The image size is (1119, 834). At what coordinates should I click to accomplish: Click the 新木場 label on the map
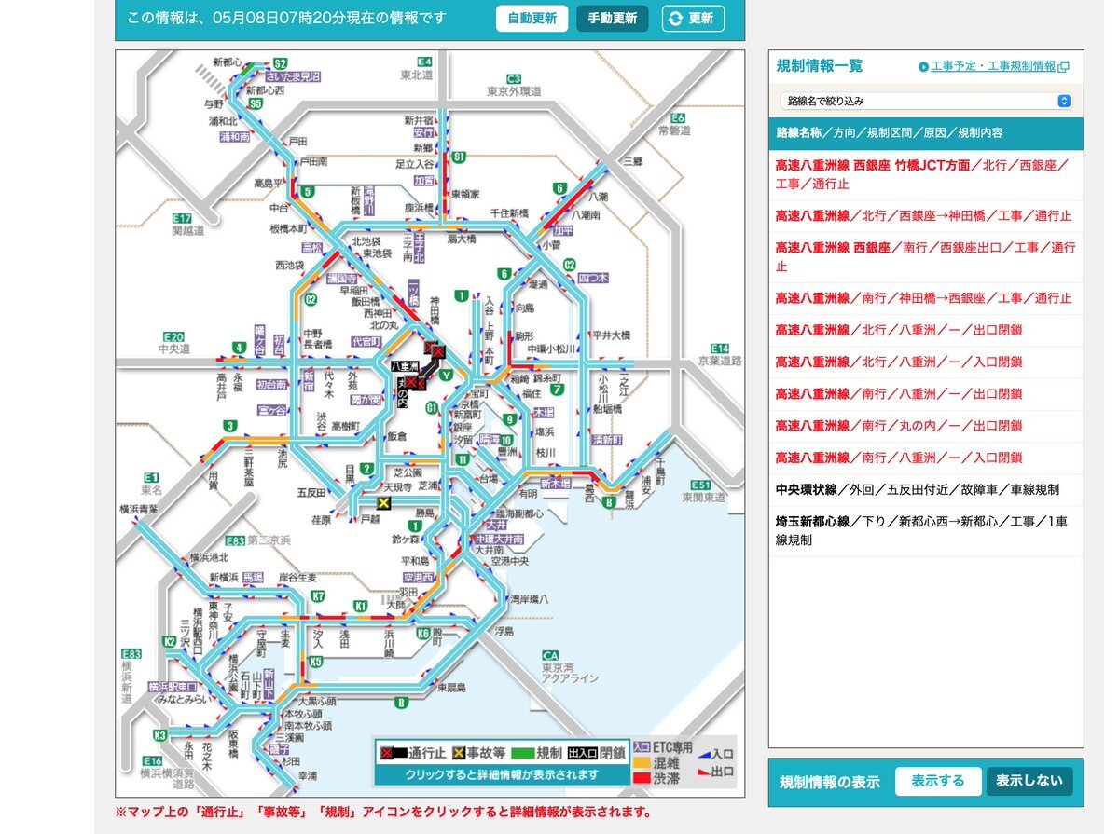click(558, 485)
